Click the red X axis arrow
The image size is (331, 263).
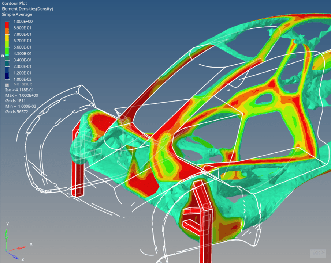coord(20,248)
